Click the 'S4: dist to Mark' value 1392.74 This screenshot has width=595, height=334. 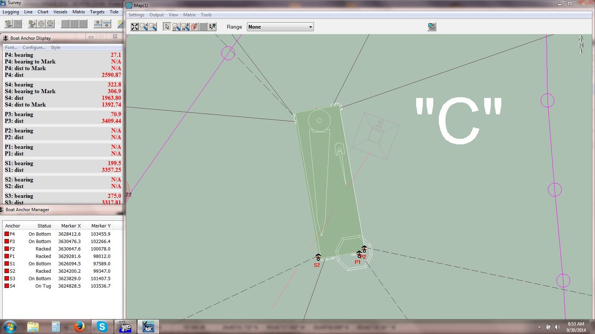click(x=111, y=105)
